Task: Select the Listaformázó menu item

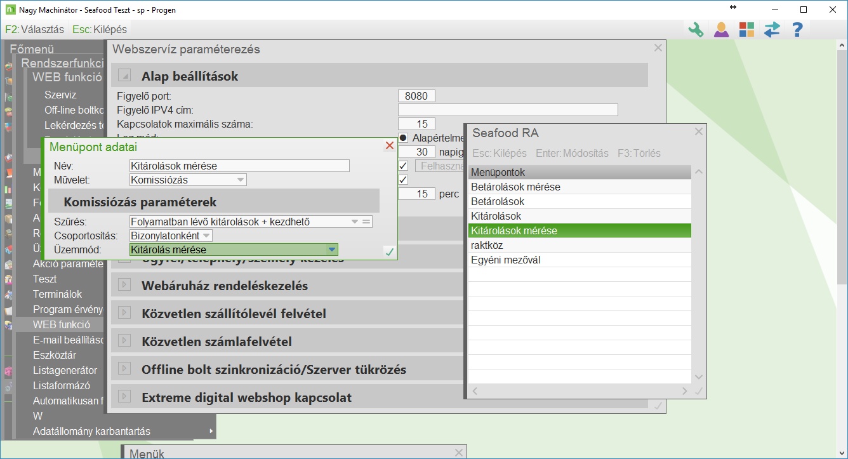Action: click(62, 385)
